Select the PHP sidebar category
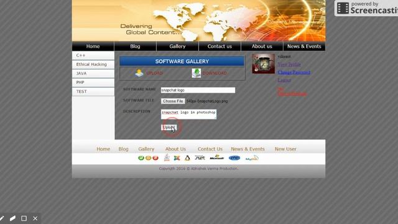Image resolution: width=398 pixels, height=224 pixels. click(93, 83)
